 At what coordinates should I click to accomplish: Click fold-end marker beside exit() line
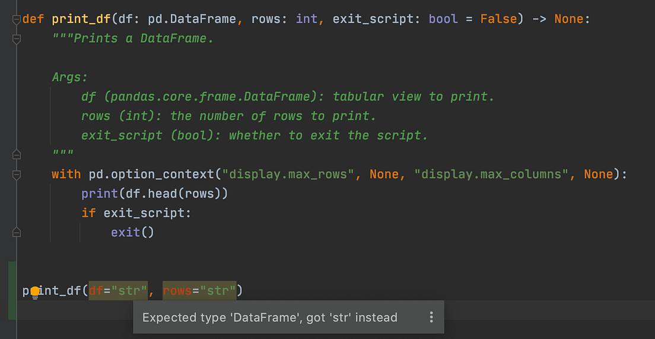tap(17, 232)
